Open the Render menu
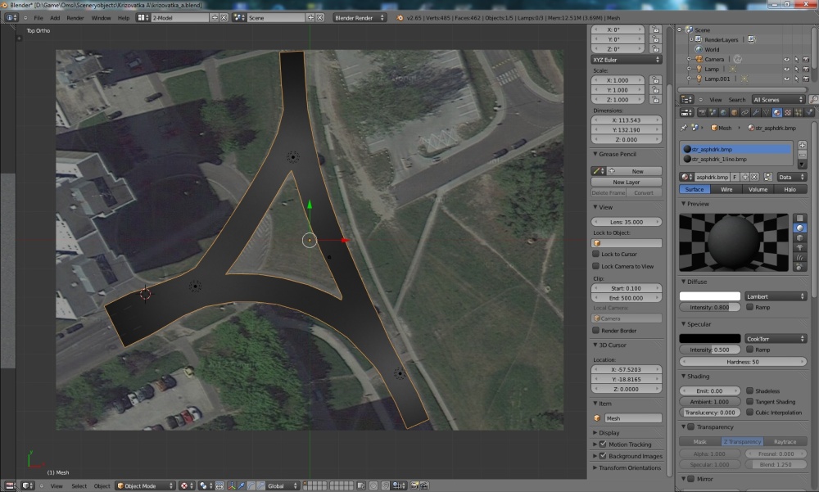Image resolution: width=819 pixels, height=492 pixels. 75,17
